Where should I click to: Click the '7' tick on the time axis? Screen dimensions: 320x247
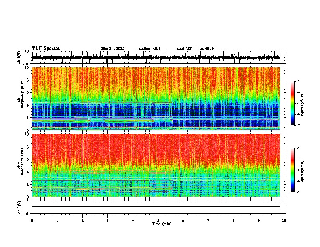208,220
